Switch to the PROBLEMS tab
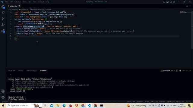 click(12, 71)
